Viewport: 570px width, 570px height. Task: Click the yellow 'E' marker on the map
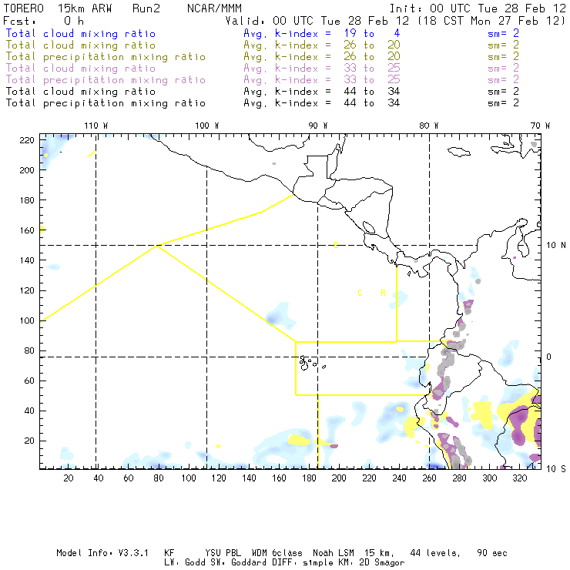click(337, 245)
